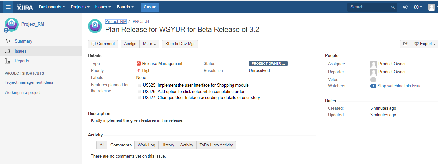Click into the Search field
438x164 pixels.
(370, 7)
